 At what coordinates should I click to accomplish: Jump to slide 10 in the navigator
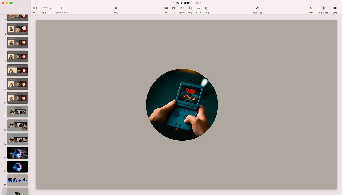(17, 98)
